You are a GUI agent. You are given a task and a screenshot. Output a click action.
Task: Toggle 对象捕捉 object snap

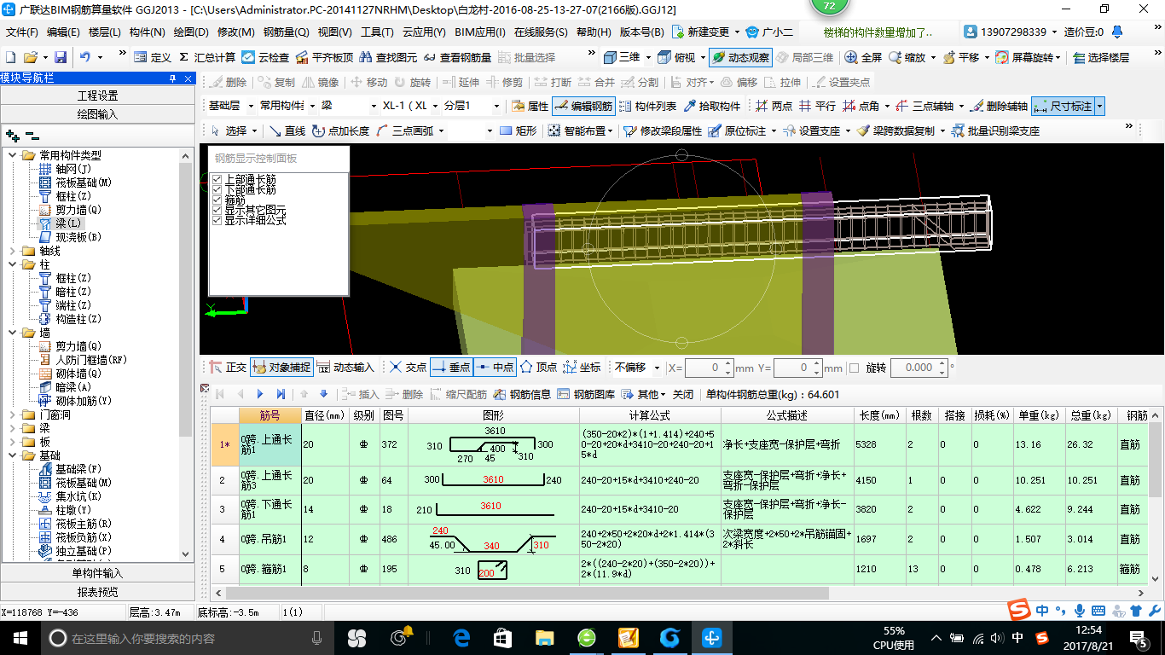coord(281,367)
